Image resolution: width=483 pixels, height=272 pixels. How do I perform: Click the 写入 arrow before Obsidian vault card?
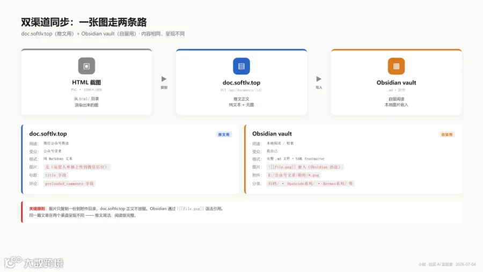point(319,79)
